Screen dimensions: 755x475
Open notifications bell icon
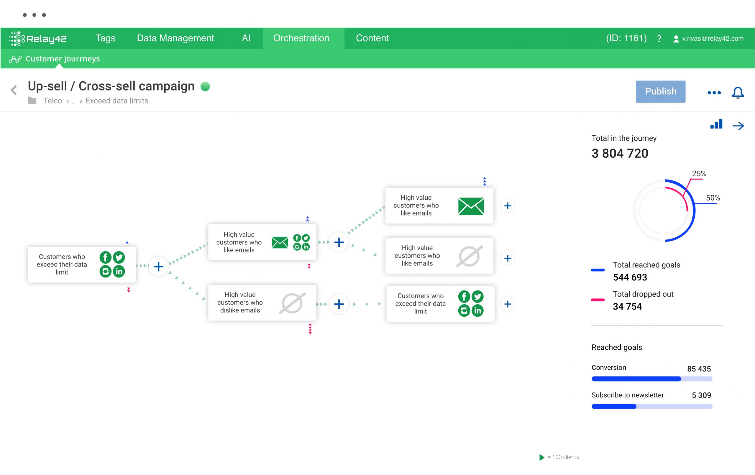click(x=738, y=93)
